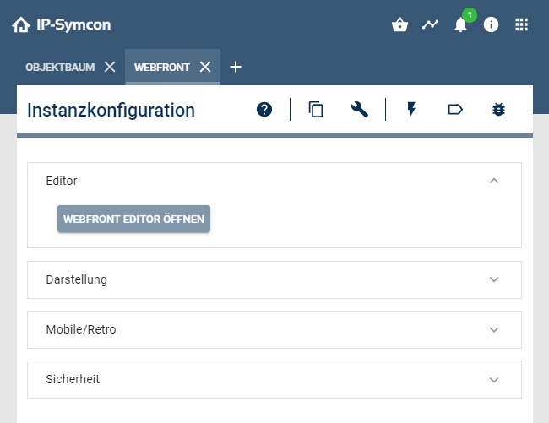Close the WebFront tab
Screen dimensions: 549x423
pos(205,68)
